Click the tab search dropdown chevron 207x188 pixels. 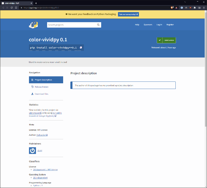(x=185, y=2)
